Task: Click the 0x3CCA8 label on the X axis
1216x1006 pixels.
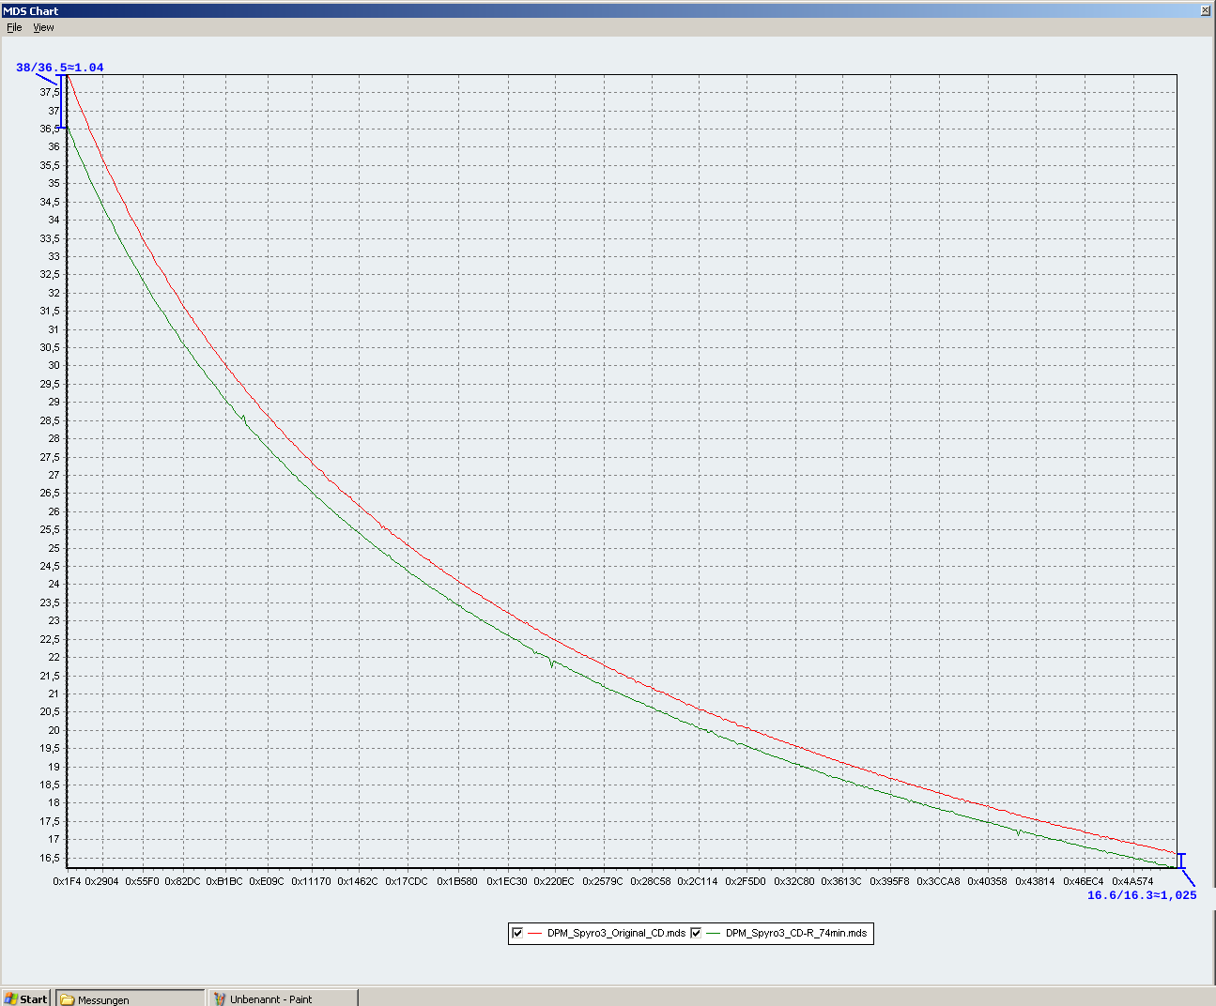Action: click(939, 881)
